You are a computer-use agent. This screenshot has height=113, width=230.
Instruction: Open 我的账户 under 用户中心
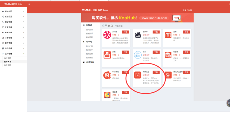point(89,50)
